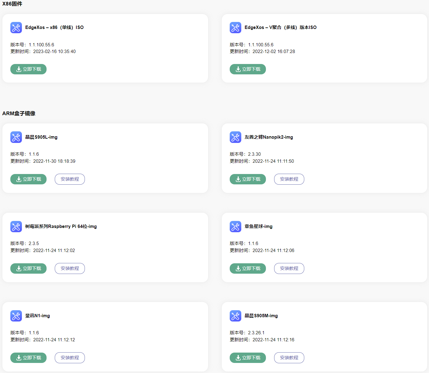Click the 晶晨S905L-img tool icon

pyautogui.click(x=16, y=137)
